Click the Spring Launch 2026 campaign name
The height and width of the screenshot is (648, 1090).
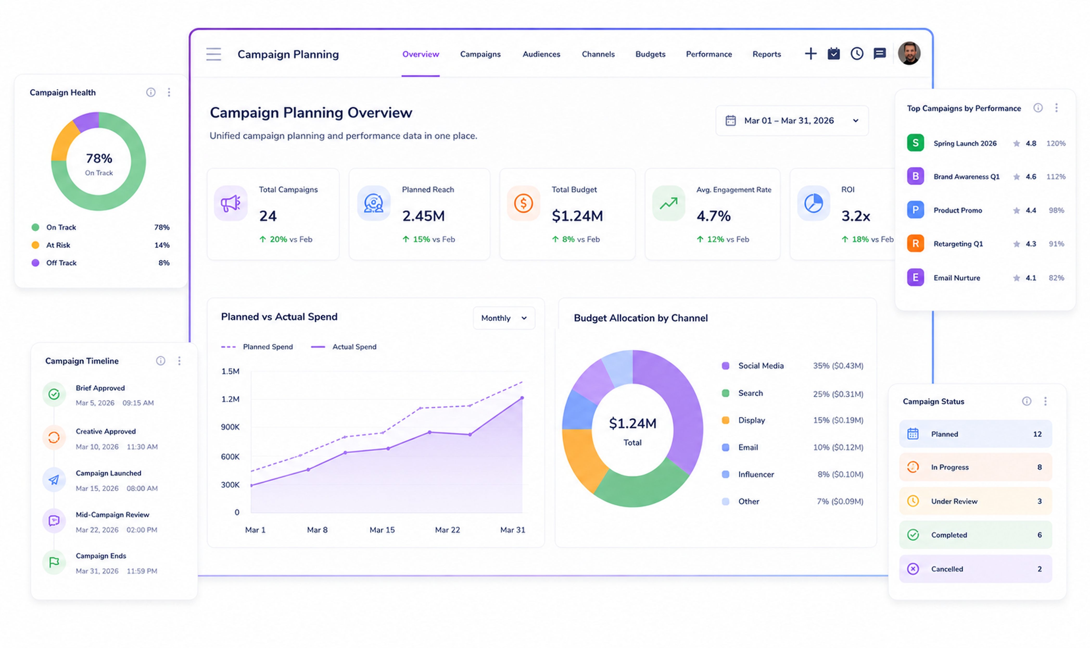[965, 143]
